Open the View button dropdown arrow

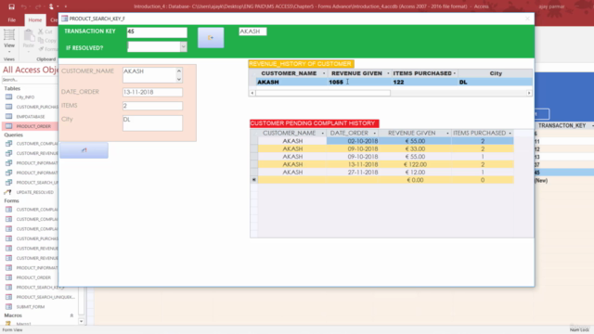(9, 52)
